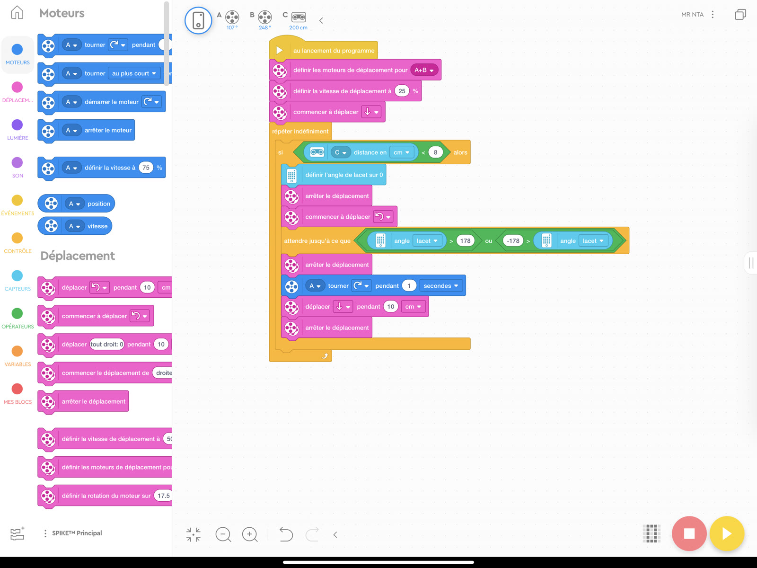
Task: Start the program with the yellow play button
Action: 727,533
